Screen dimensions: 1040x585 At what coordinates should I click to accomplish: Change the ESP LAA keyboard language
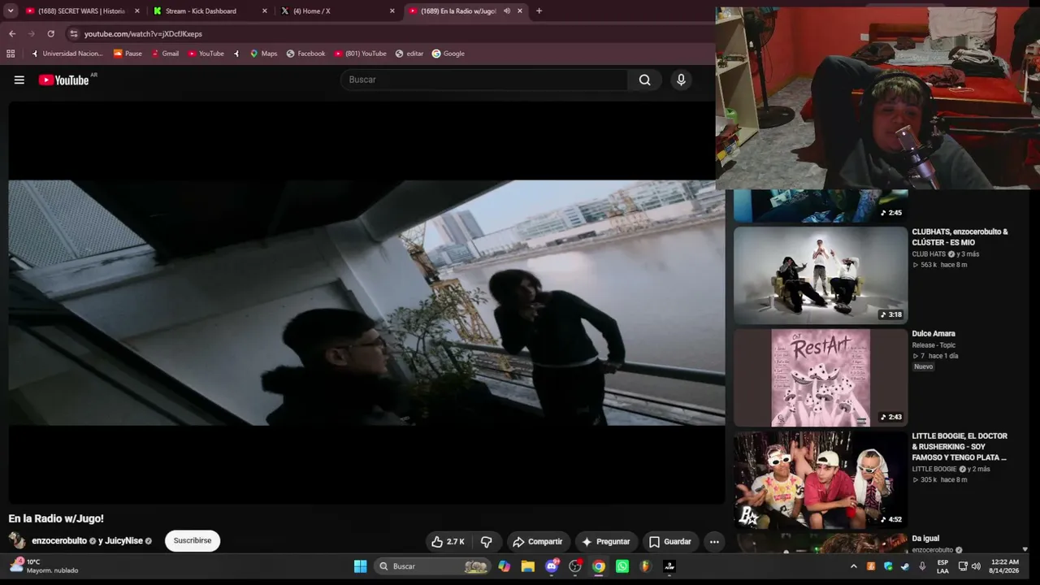942,566
